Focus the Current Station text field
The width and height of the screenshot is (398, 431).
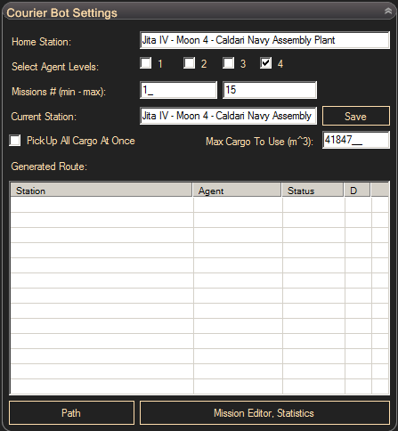pos(228,116)
